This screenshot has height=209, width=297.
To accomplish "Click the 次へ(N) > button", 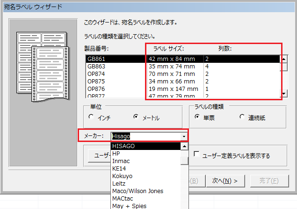I will [225, 180].
